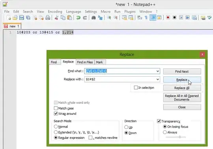The width and height of the screenshot is (213, 149).
Task: Click the Close All documents toolbar icon
Action: tap(41, 18)
